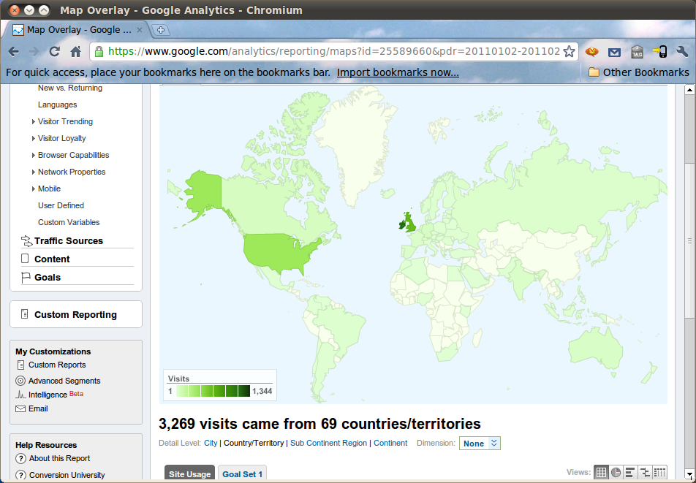This screenshot has height=483, width=696.
Task: Open the Chromium wrench settings menu
Action: 682,51
